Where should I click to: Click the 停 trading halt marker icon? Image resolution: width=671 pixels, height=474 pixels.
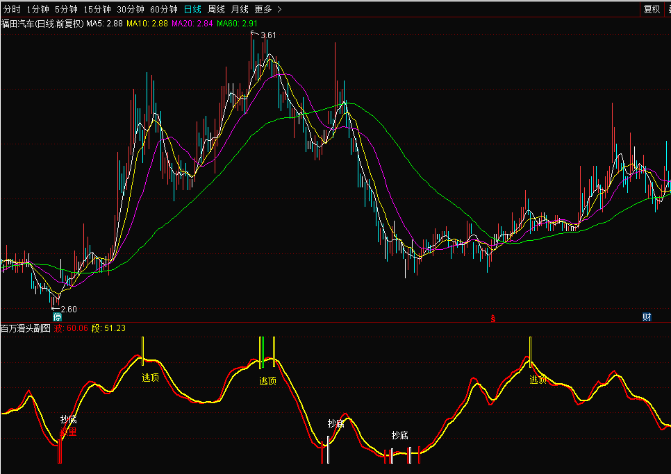click(57, 317)
